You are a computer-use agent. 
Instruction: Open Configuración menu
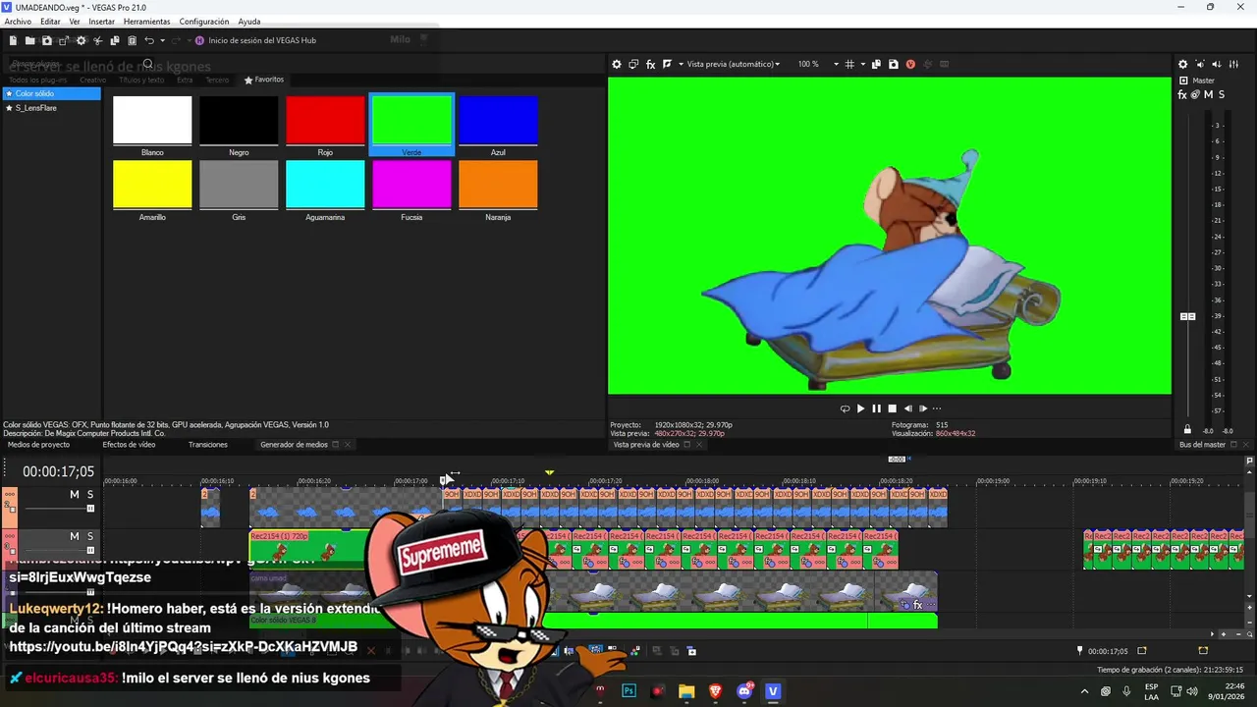click(204, 22)
